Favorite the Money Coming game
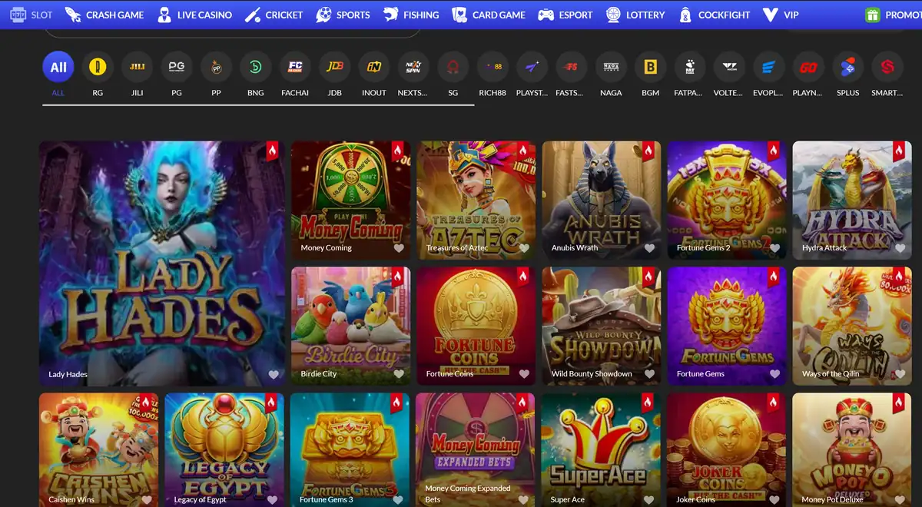The width and height of the screenshot is (922, 507). [x=398, y=248]
